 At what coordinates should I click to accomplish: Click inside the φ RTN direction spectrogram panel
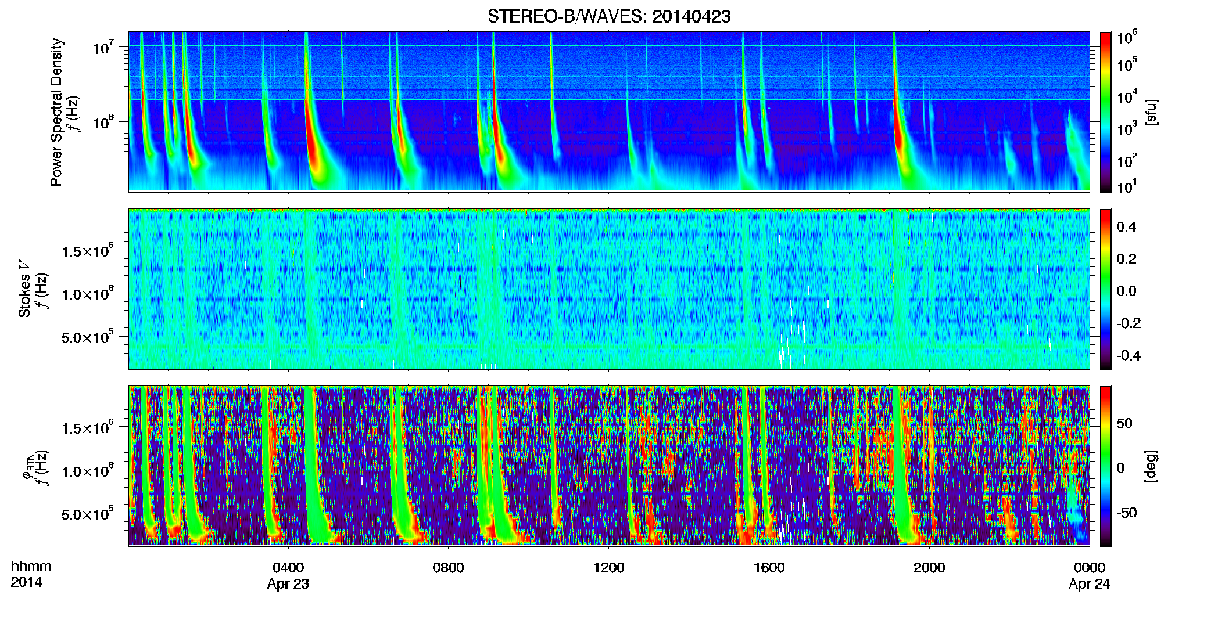(x=609, y=466)
